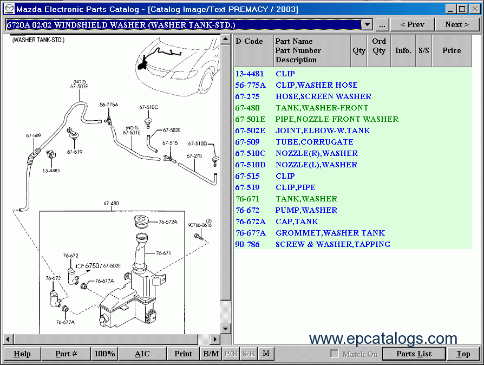The width and height of the screenshot is (484, 365).
Task: Click the vertical scrollbar thumb of the diagram
Action: [226, 172]
